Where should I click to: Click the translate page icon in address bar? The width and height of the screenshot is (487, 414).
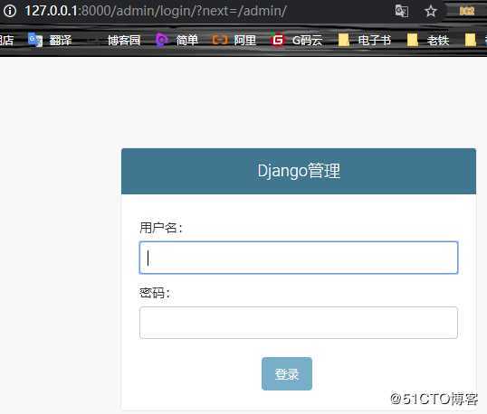402,11
